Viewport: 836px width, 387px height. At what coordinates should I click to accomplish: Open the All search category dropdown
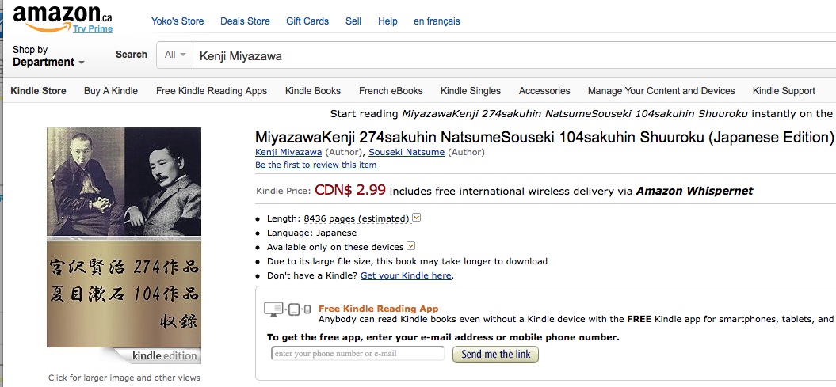tap(175, 55)
